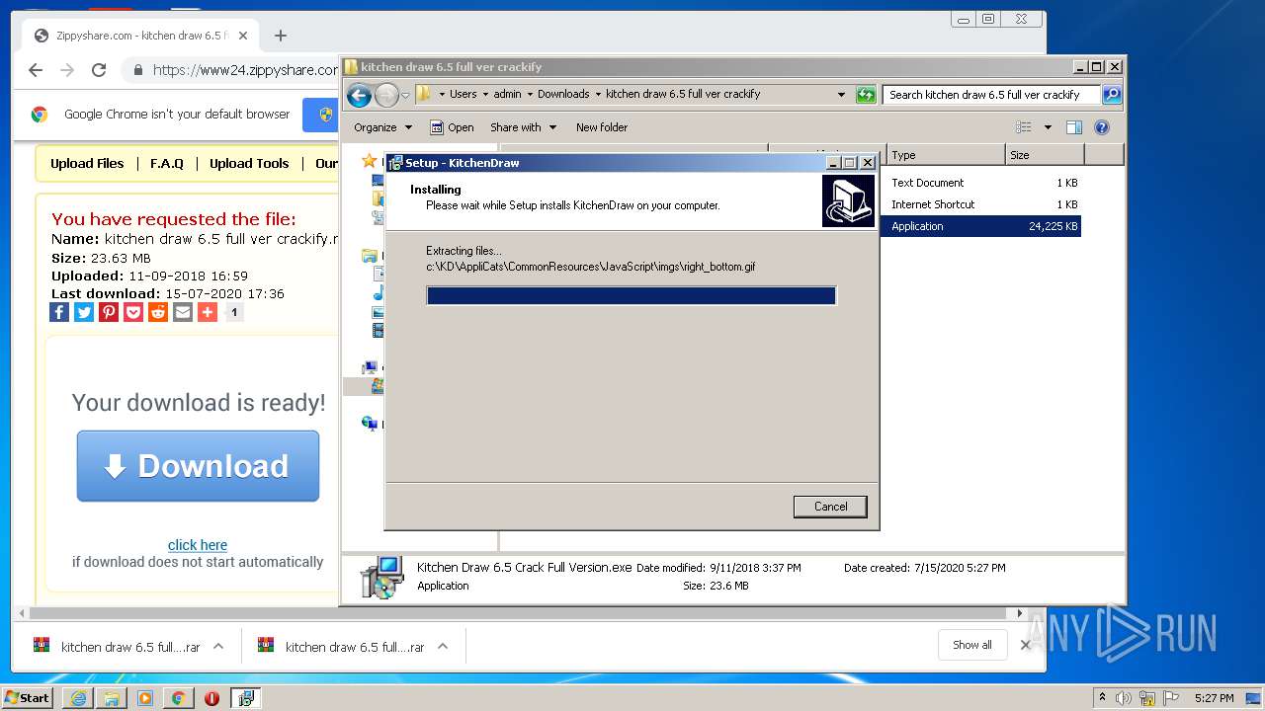1265x711 pixels.
Task: Switch to Setup installer taskbar icon
Action: click(x=246, y=697)
